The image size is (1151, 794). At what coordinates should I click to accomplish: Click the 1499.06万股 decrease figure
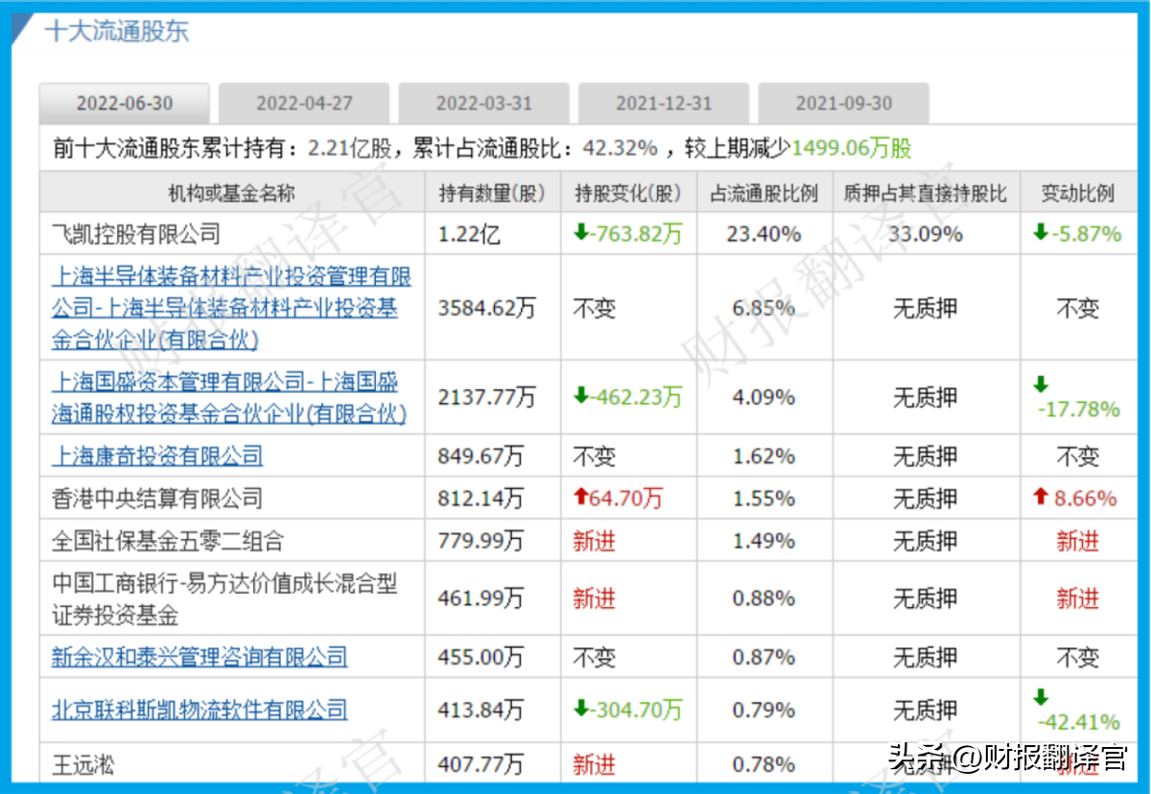(852, 149)
